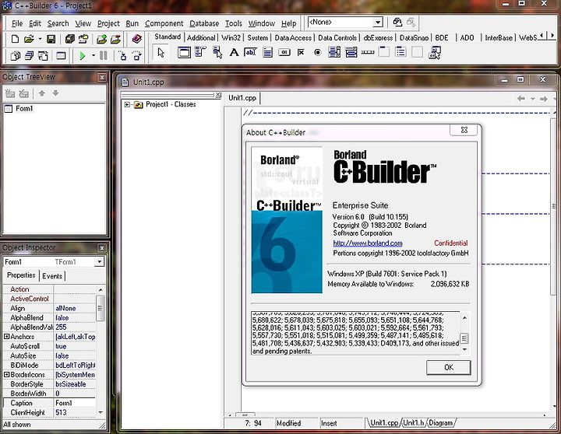561x434 pixels.
Task: Open the File menu
Action: point(17,23)
